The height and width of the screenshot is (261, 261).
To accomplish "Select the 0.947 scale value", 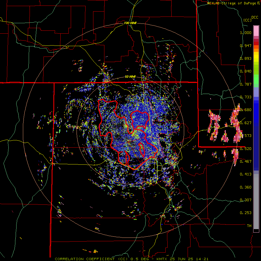I will pos(246,46).
